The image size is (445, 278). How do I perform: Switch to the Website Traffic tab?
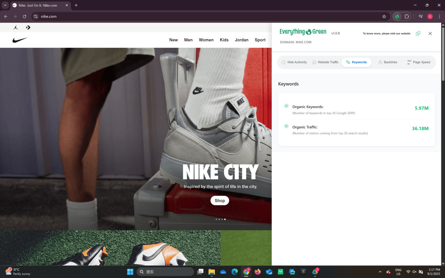point(325,62)
